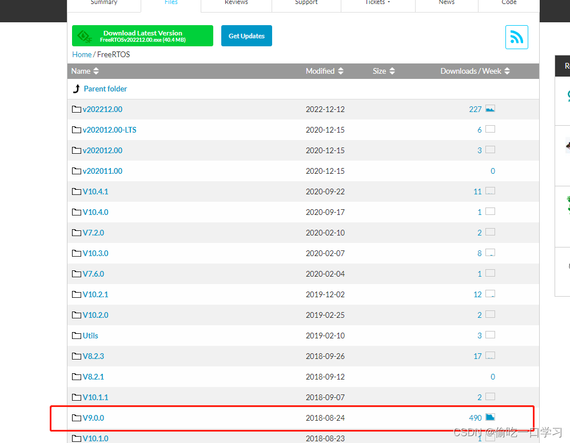Screen dimensions: 570x443
Task: Click modified date 2022-12-12
Action: [x=325, y=109]
